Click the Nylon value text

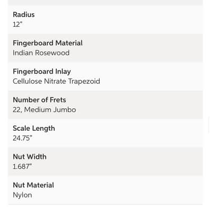coord(22,195)
